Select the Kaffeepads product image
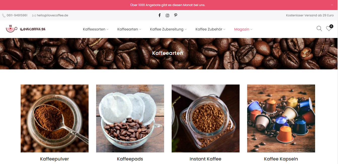 [130, 118]
